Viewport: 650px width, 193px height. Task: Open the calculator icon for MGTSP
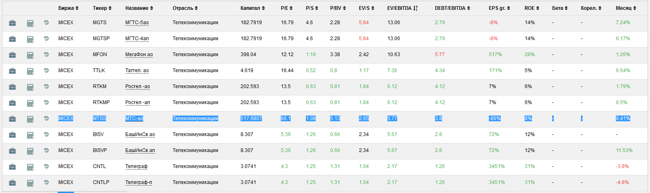(x=30, y=39)
